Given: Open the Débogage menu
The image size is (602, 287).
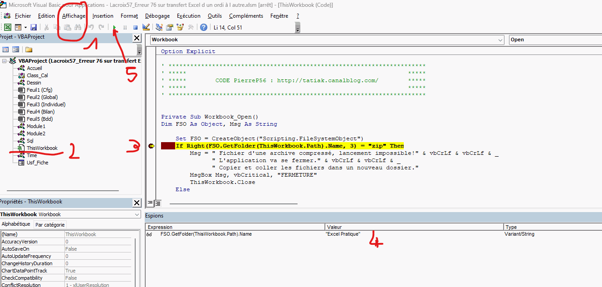Looking at the screenshot, I should (157, 16).
